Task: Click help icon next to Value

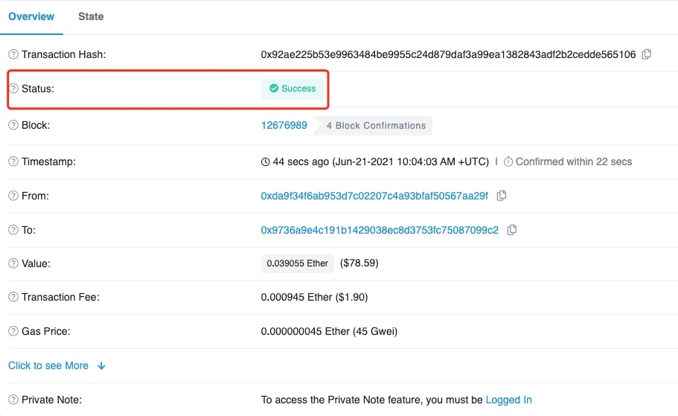Action: [x=13, y=263]
